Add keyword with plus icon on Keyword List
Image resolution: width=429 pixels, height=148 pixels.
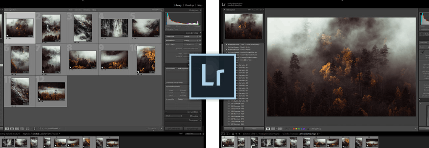(166, 112)
